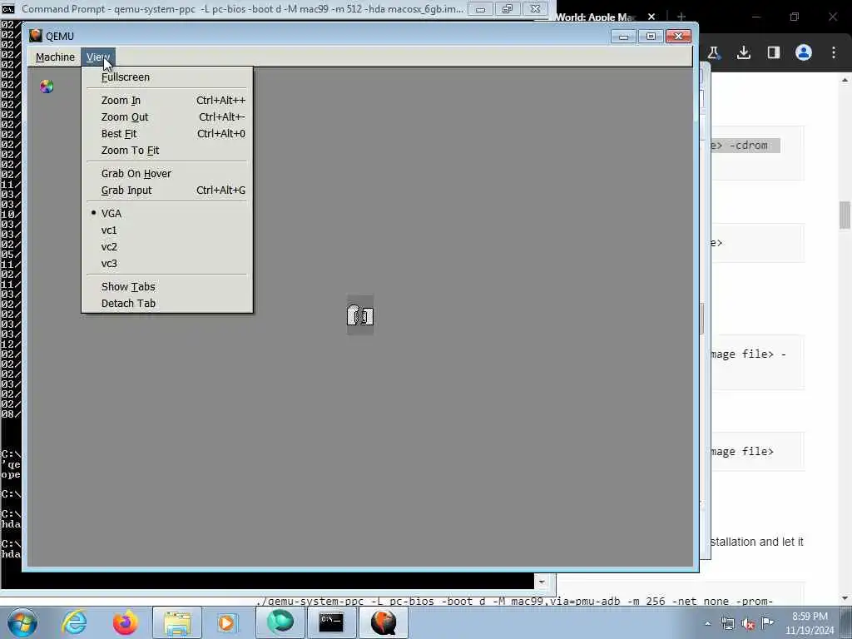
Task: Minimize the QEMU window
Action: click(x=624, y=37)
